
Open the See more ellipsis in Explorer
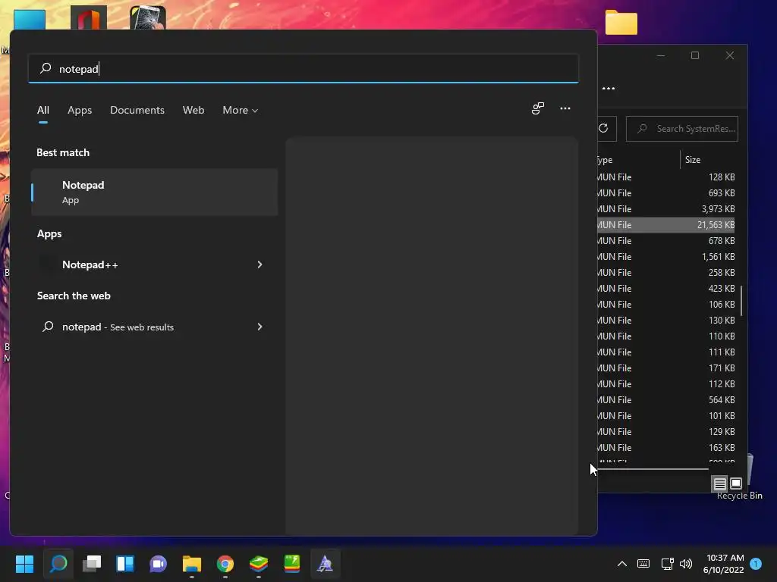coord(609,88)
